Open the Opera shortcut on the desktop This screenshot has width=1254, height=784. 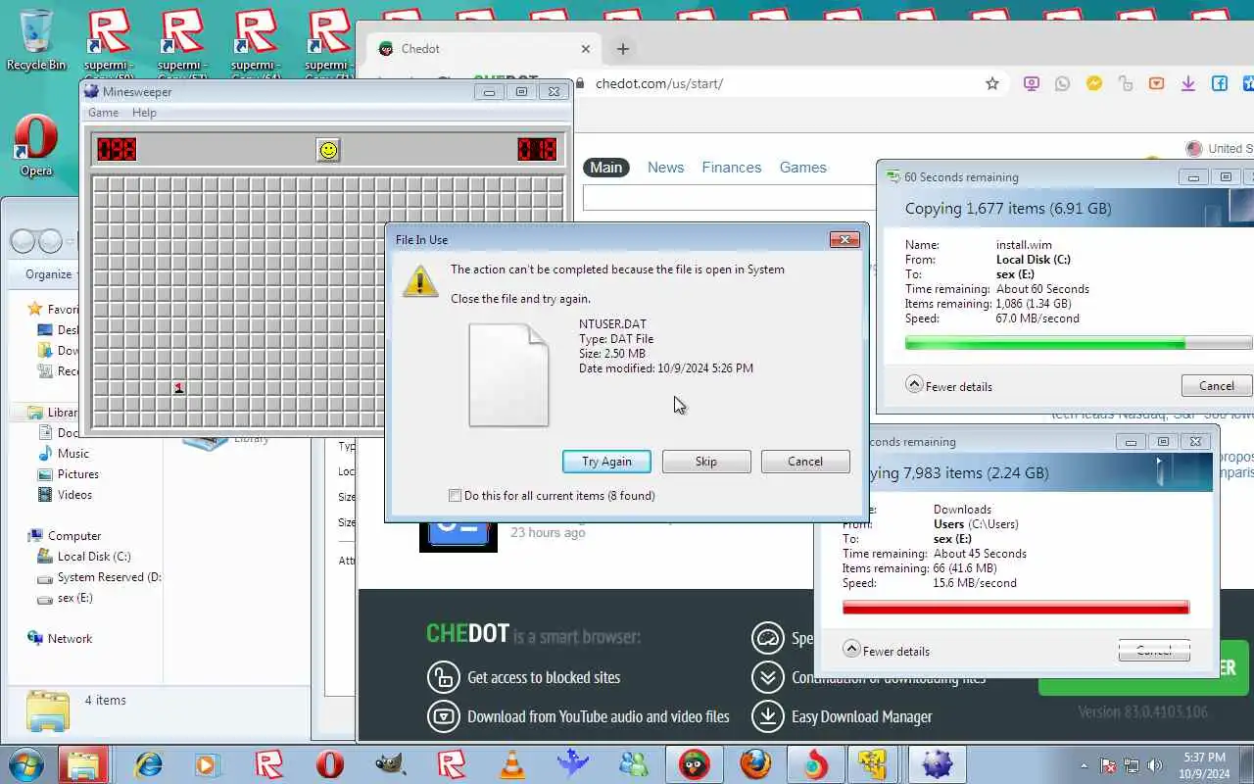pyautogui.click(x=36, y=145)
